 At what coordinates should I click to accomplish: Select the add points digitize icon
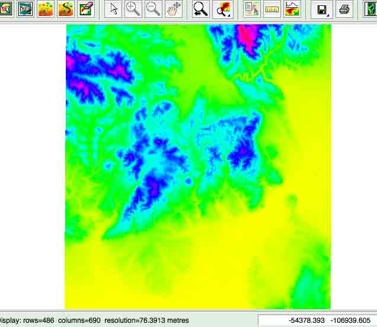pyautogui.click(x=46, y=9)
